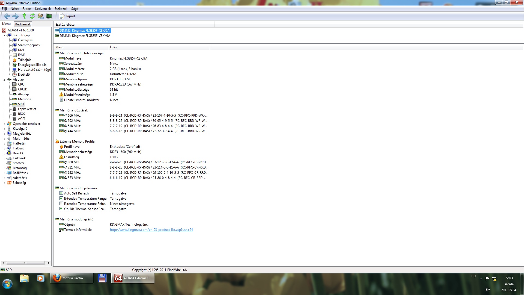Screen dimensions: 524x295
Task: Toggle On-Die Thermal Sensor checkbox
Action: click(61, 209)
